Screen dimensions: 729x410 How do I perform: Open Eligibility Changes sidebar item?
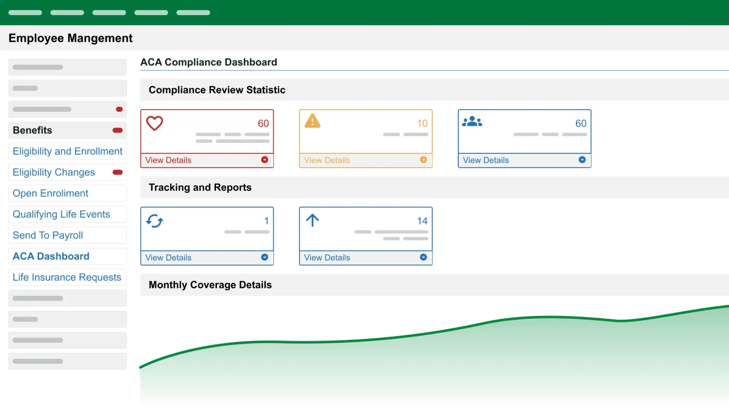click(x=54, y=172)
